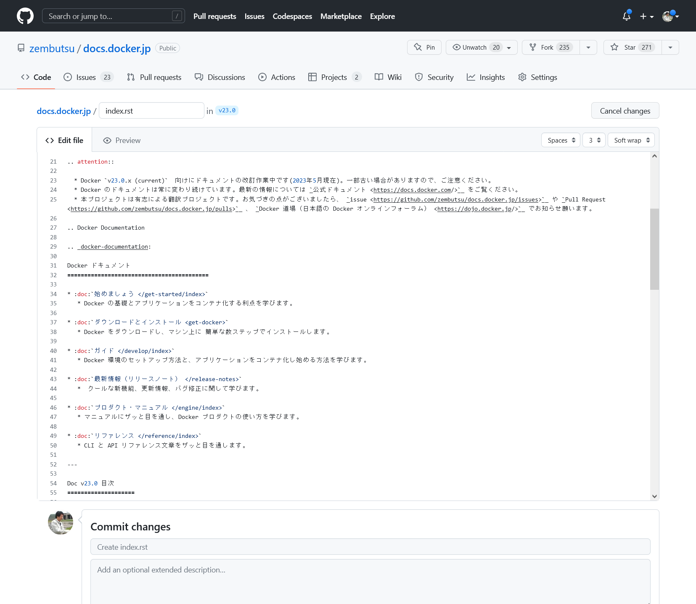Expand the Star options dropdown

click(x=670, y=47)
